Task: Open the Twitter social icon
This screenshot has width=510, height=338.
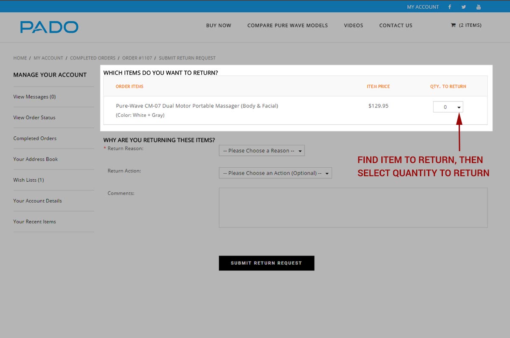Action: coord(464,7)
